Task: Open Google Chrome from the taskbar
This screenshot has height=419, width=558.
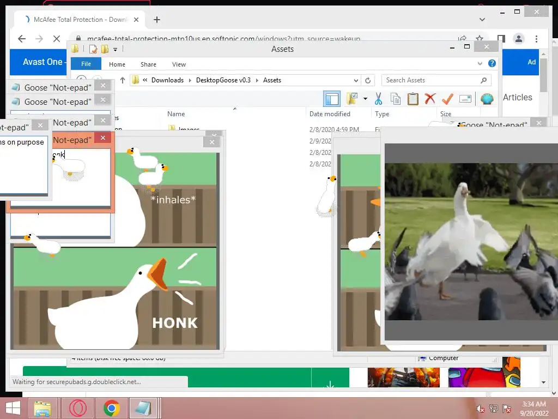Action: [x=111, y=408]
